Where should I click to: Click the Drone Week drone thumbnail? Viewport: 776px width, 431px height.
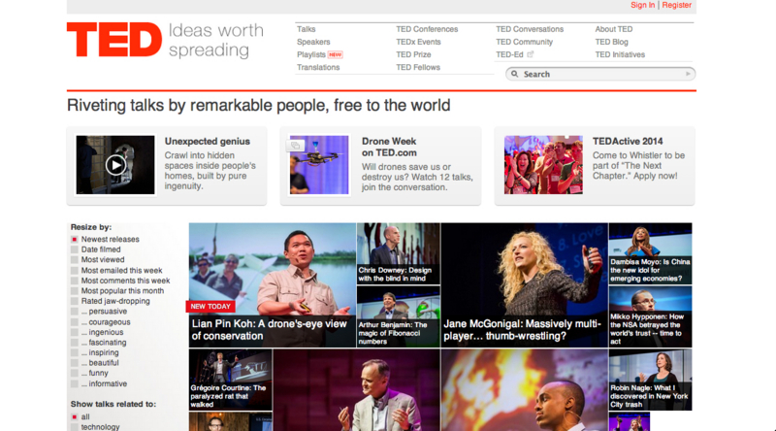click(x=319, y=165)
